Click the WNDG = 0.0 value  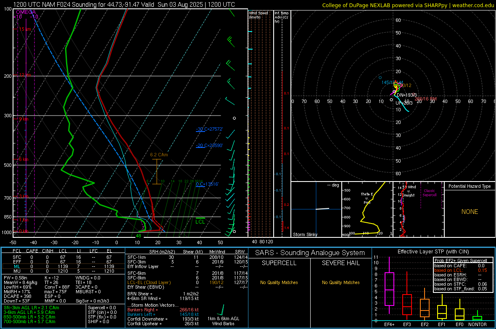coord(88,278)
